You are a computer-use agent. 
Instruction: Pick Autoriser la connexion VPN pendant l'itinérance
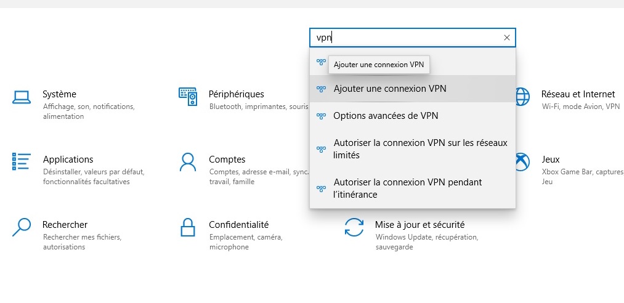[407, 188]
